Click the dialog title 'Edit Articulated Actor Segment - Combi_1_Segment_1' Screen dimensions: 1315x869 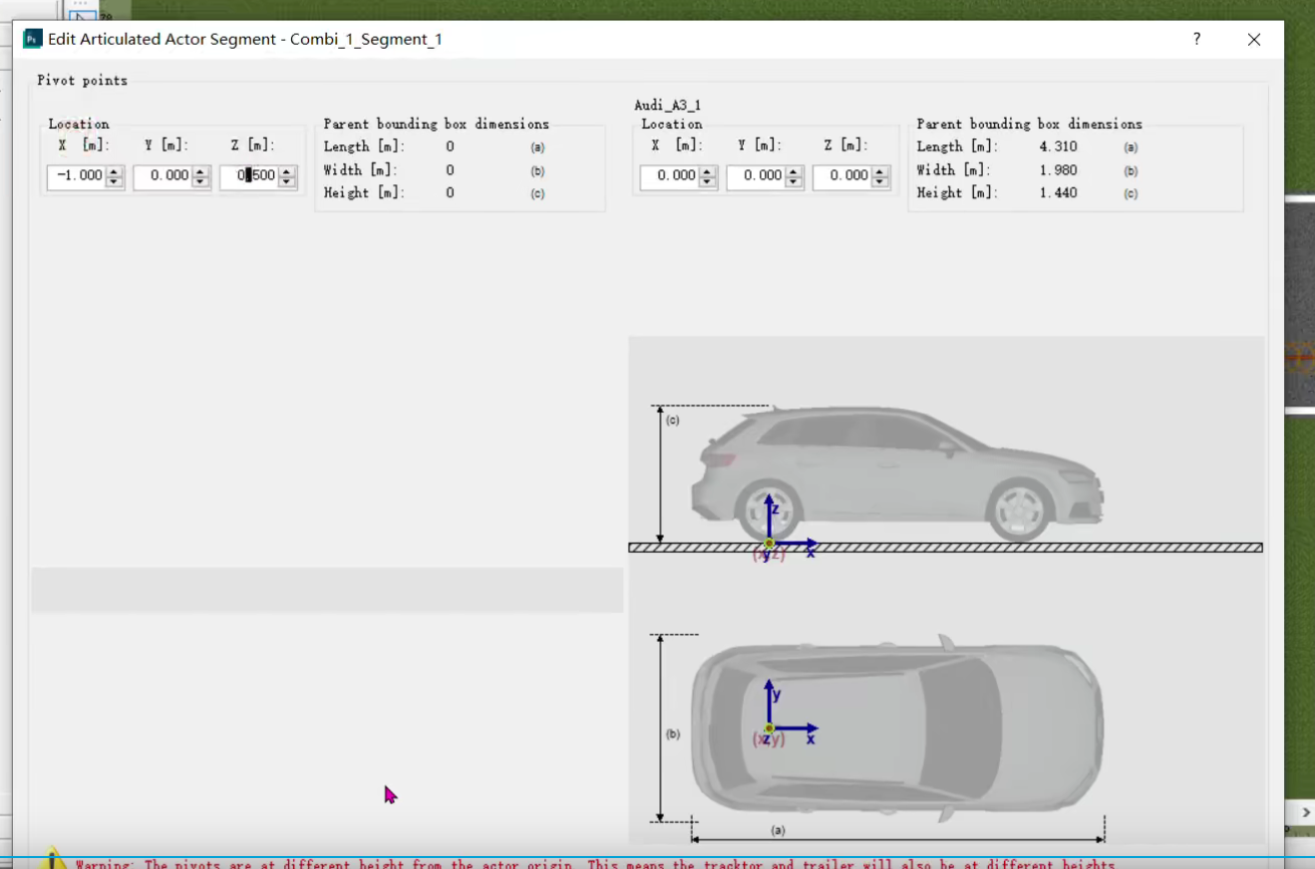pyautogui.click(x=245, y=39)
